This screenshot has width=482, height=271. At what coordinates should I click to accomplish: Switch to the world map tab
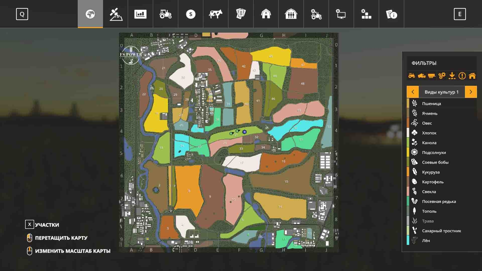pyautogui.click(x=90, y=14)
